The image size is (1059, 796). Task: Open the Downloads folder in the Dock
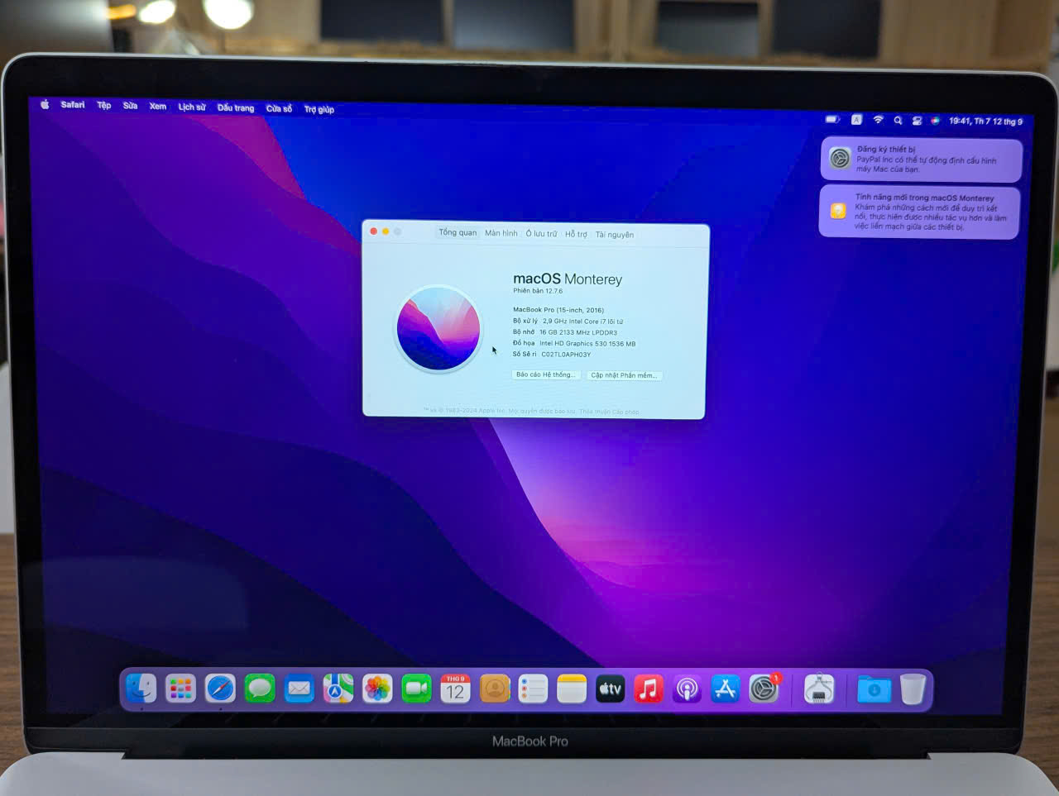pos(874,688)
